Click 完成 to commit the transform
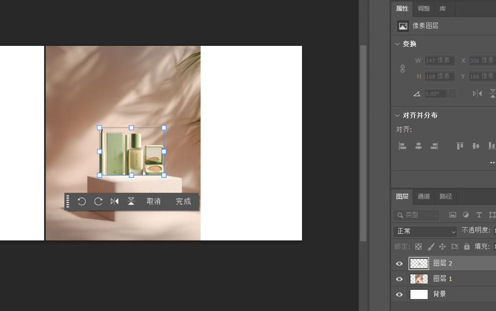The width and height of the screenshot is (496, 311). pos(183,202)
